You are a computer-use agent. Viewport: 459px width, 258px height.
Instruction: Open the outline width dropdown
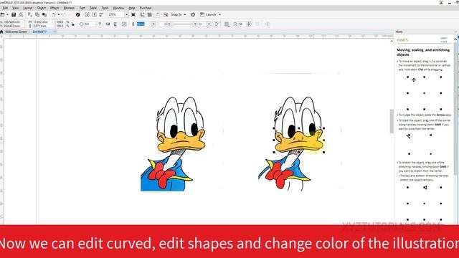[x=153, y=24]
